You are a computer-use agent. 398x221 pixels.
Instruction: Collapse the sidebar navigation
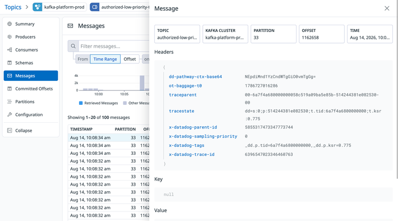point(31,131)
